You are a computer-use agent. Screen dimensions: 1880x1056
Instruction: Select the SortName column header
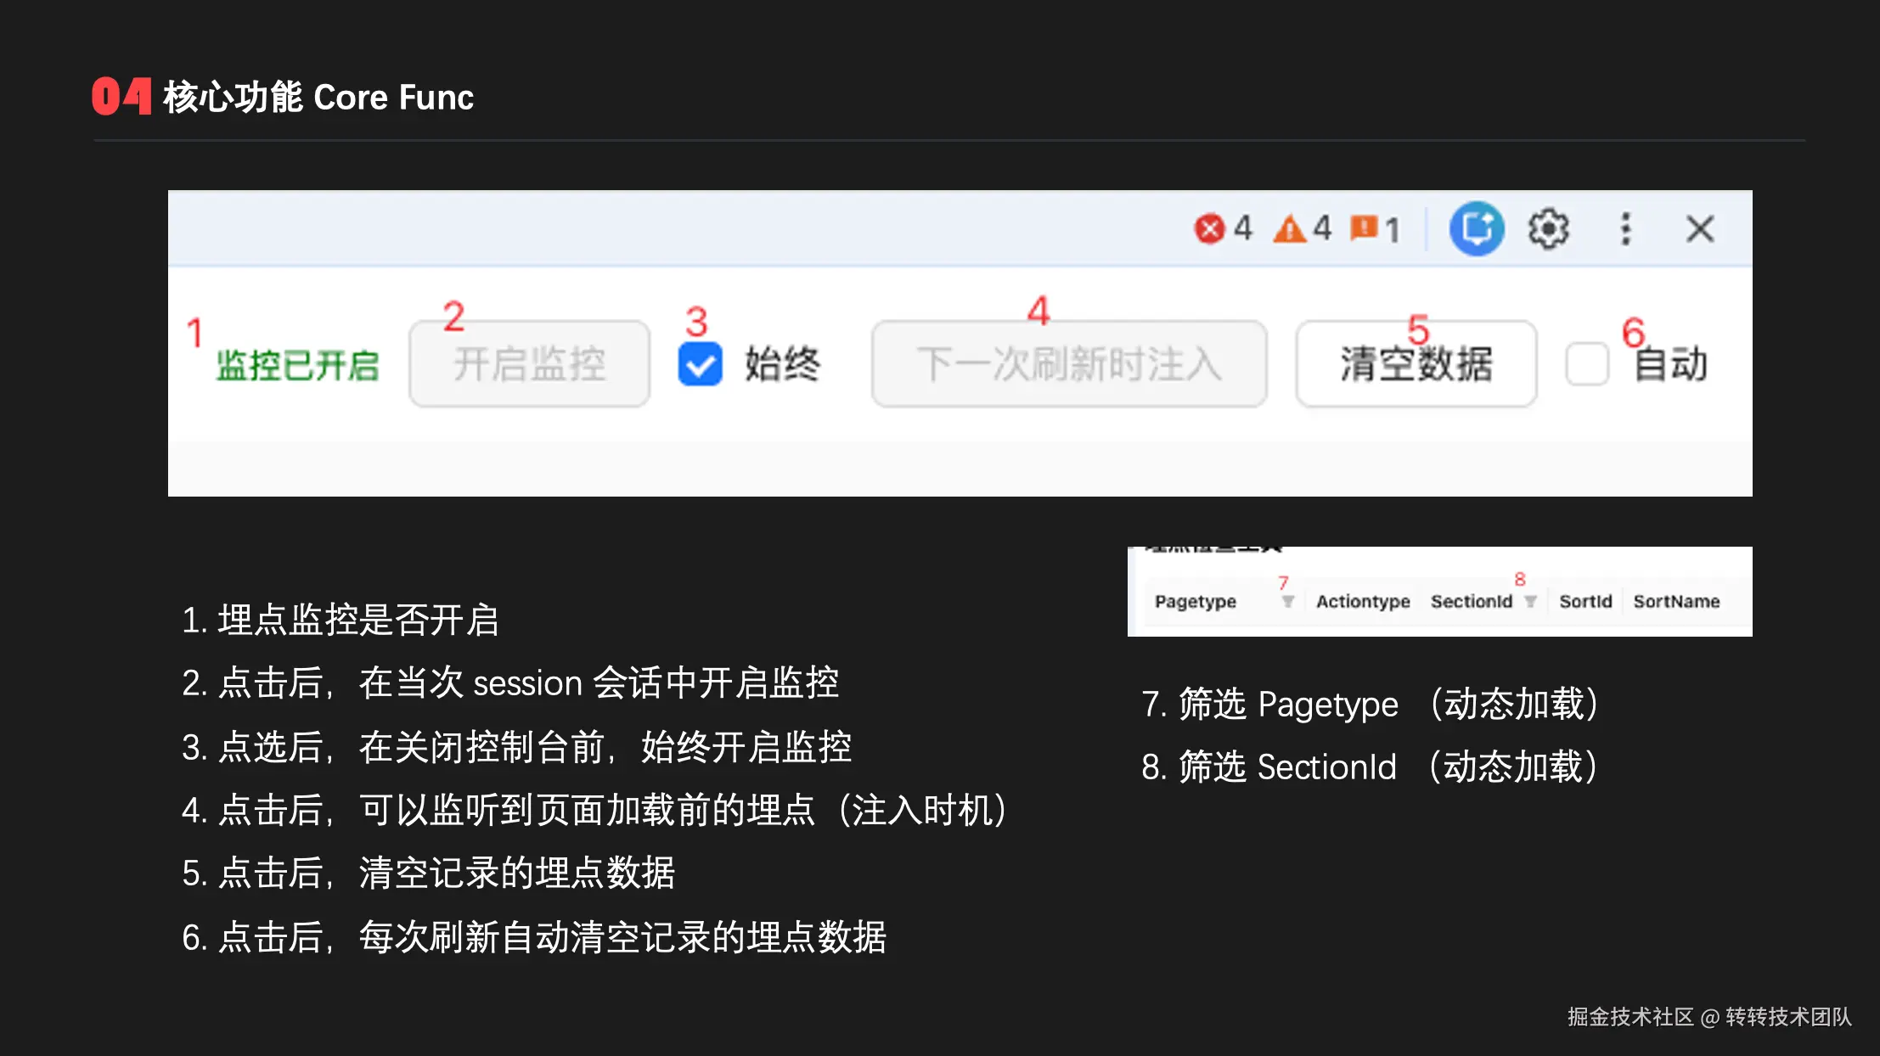(x=1677, y=602)
